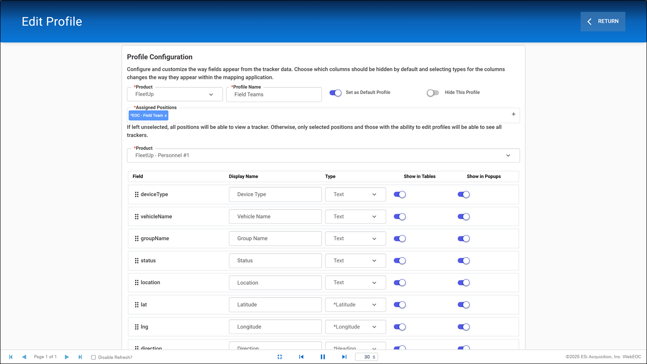Click the rewind refresh icon near the timer
The image size is (647, 364).
pos(301,357)
